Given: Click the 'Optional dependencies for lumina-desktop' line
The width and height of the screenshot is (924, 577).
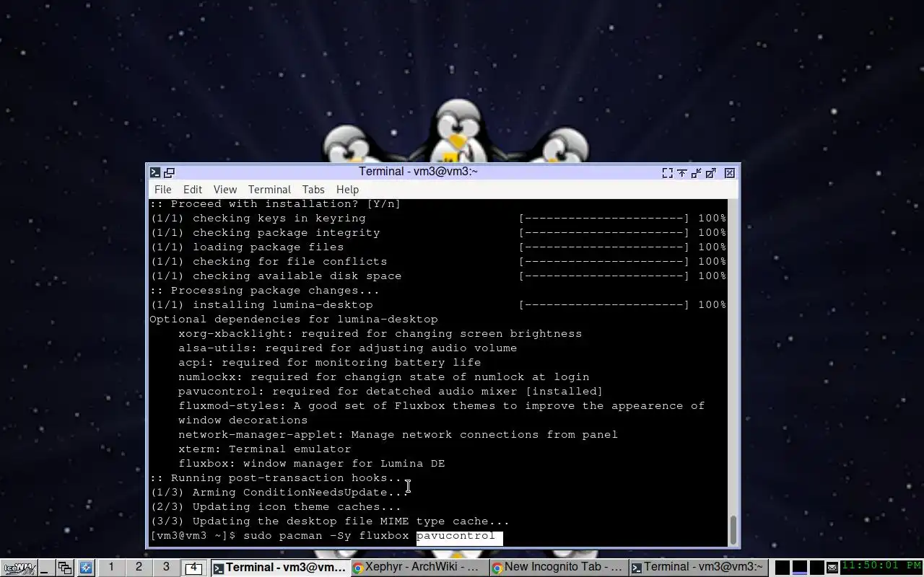Looking at the screenshot, I should pyautogui.click(x=294, y=320).
